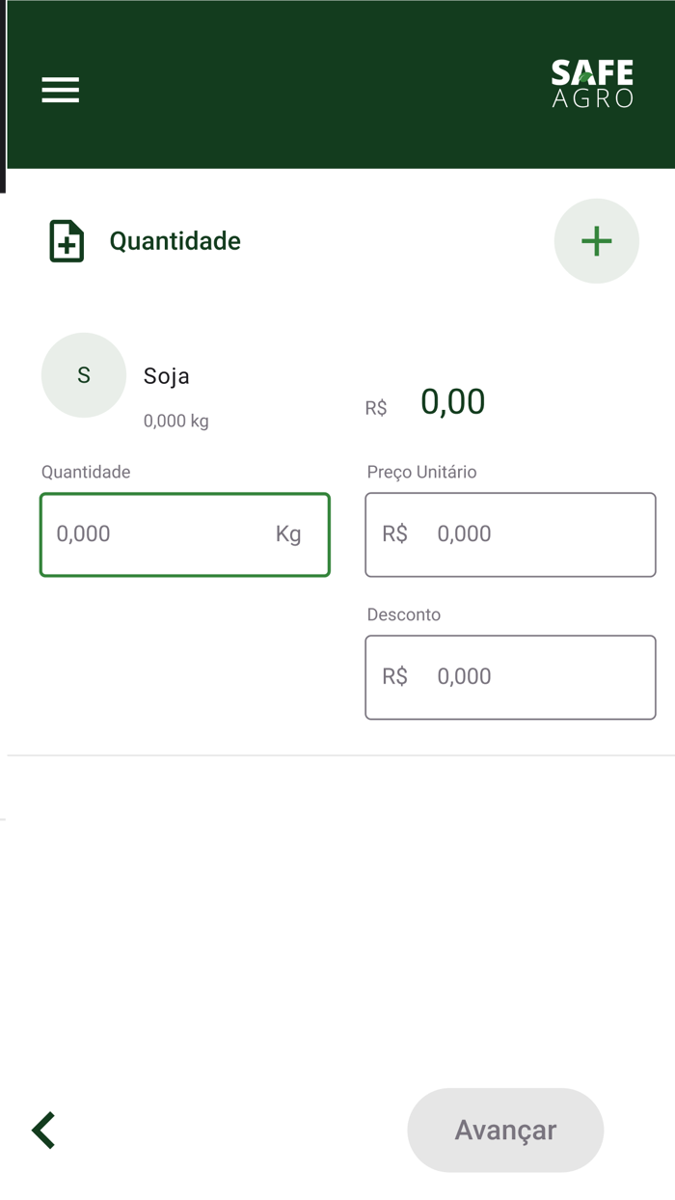
Task: Click the 0,000 kg weight under Soja
Action: pos(175,421)
